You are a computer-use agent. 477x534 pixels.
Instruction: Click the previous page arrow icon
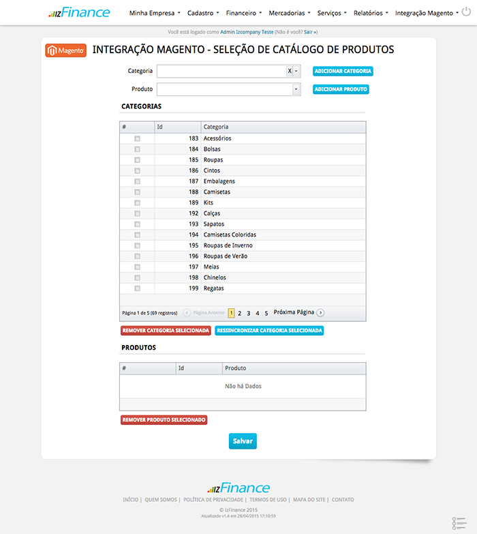[187, 312]
